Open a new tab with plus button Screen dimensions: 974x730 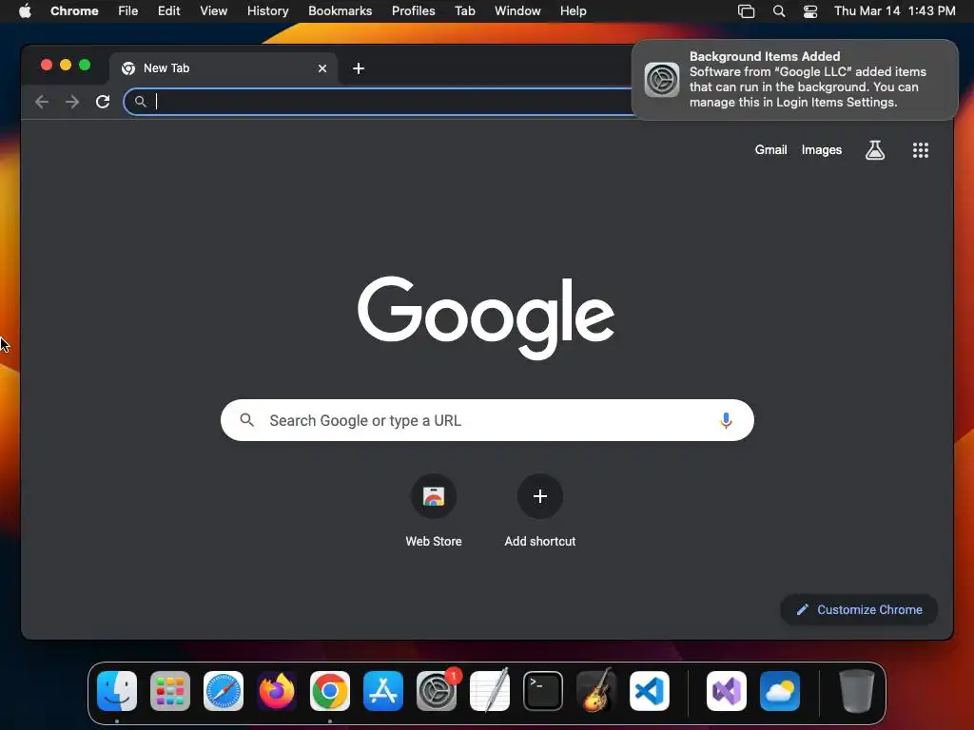(x=359, y=68)
